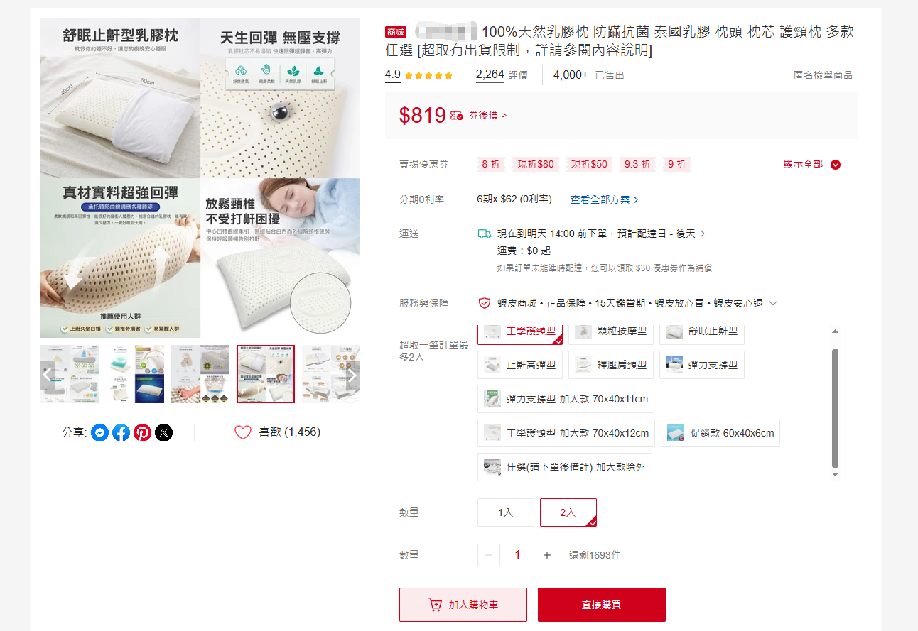918x631 pixels.
Task: Decrease quantity with minus button
Action: tap(489, 555)
